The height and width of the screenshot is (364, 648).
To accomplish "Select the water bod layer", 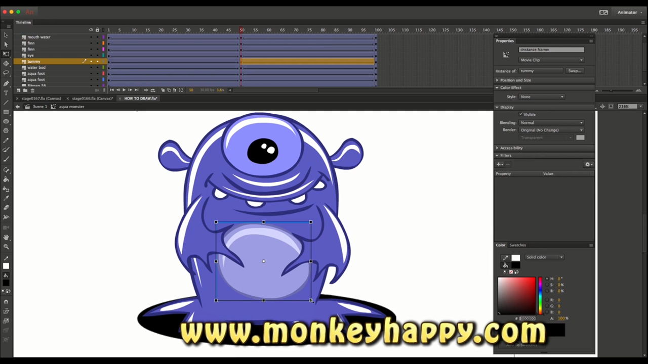I will (36, 67).
